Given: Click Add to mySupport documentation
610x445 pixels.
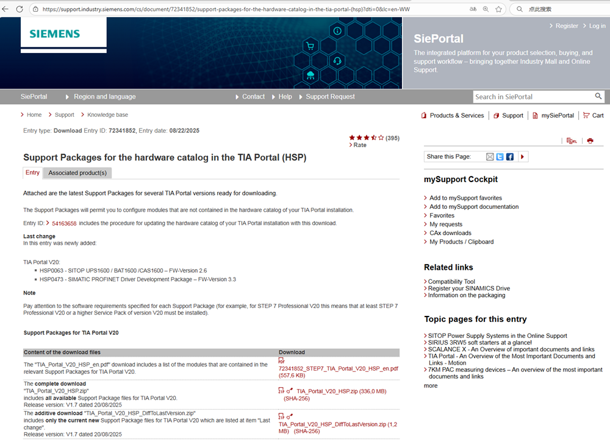Looking at the screenshot, I should click(474, 207).
